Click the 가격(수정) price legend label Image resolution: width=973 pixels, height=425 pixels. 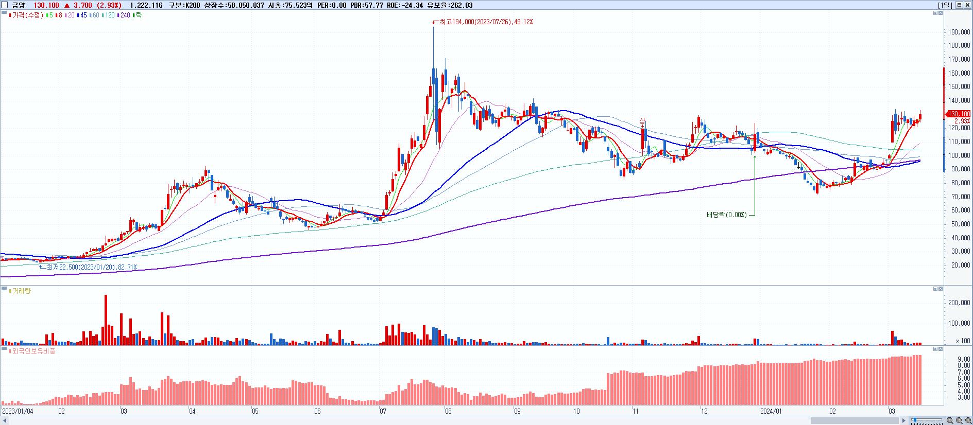[x=27, y=15]
